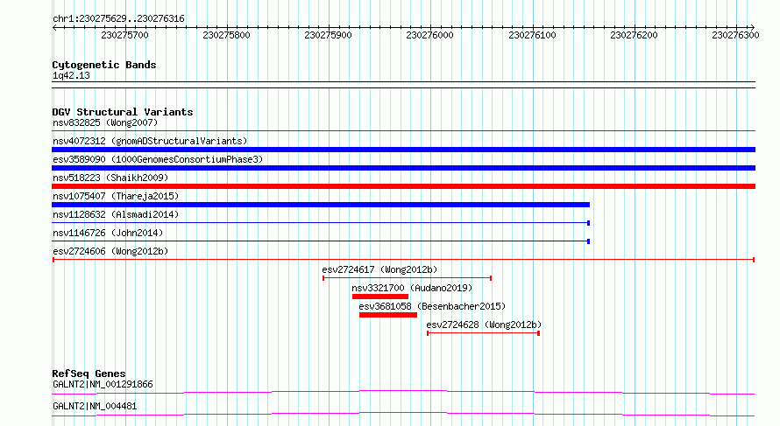This screenshot has height=426, width=780.
Task: Select the nsv3321700 (Audano2019) red bar
Action: (x=380, y=297)
